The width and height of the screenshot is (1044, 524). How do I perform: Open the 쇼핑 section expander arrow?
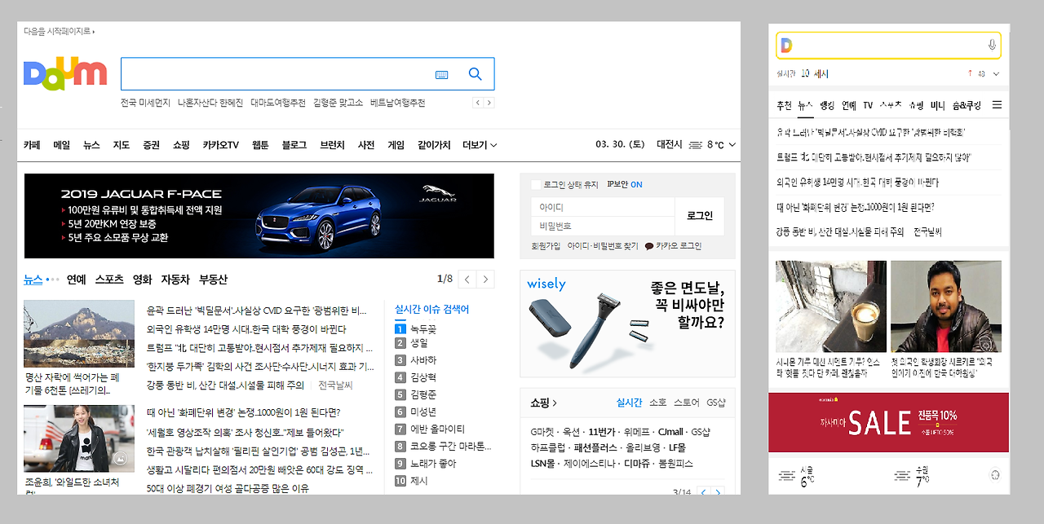555,403
